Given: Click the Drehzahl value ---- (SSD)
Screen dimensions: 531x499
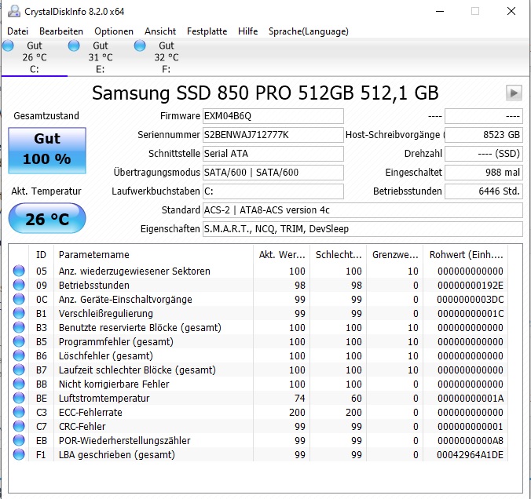Looking at the screenshot, I should (x=484, y=154).
